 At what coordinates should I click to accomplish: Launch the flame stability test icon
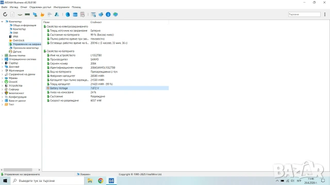pos(42,14)
